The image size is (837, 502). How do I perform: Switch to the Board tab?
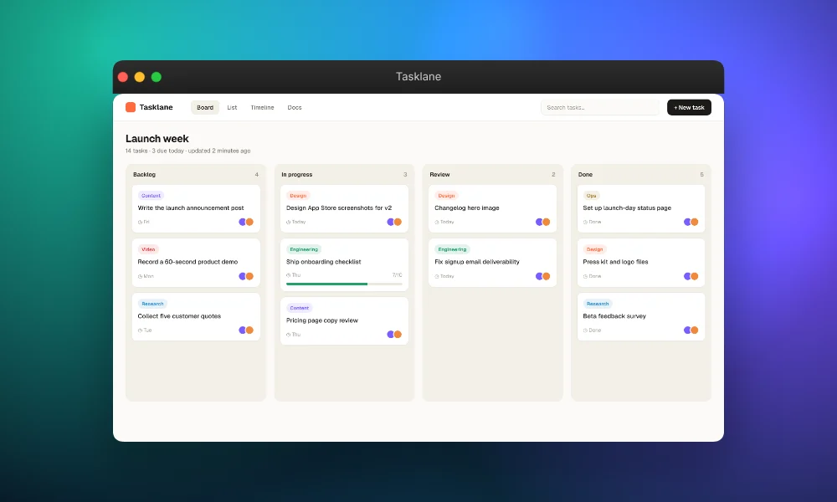coord(205,107)
